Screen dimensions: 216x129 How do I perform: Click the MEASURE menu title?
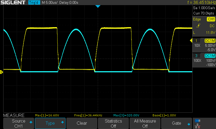(14, 116)
